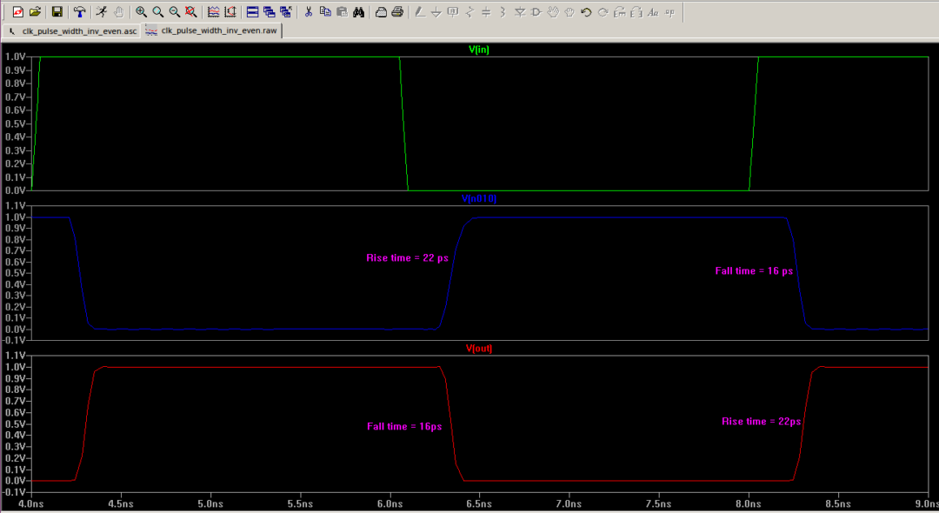Open a file with the folder icon
Image resolution: width=939 pixels, height=513 pixels.
[x=35, y=12]
